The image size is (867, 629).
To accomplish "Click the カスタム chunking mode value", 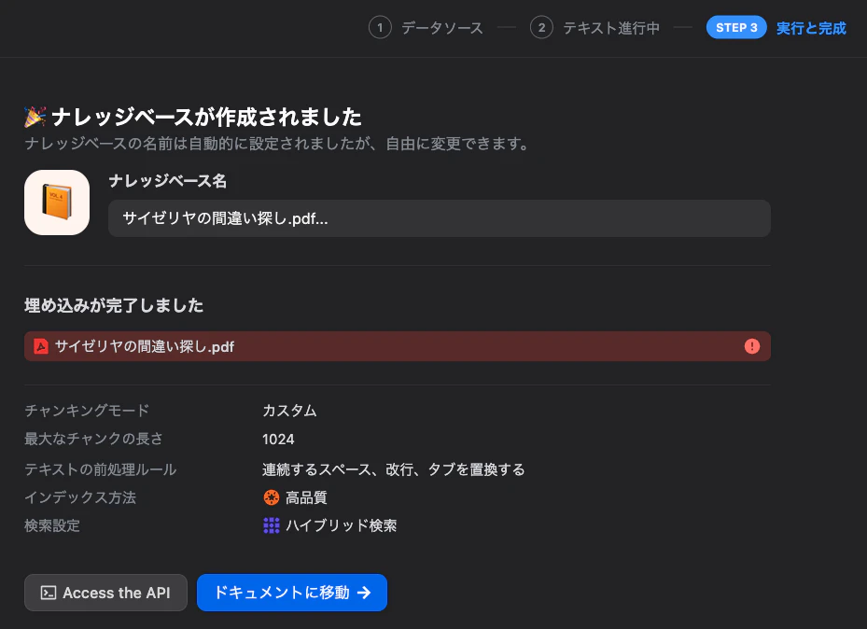I will tap(289, 411).
